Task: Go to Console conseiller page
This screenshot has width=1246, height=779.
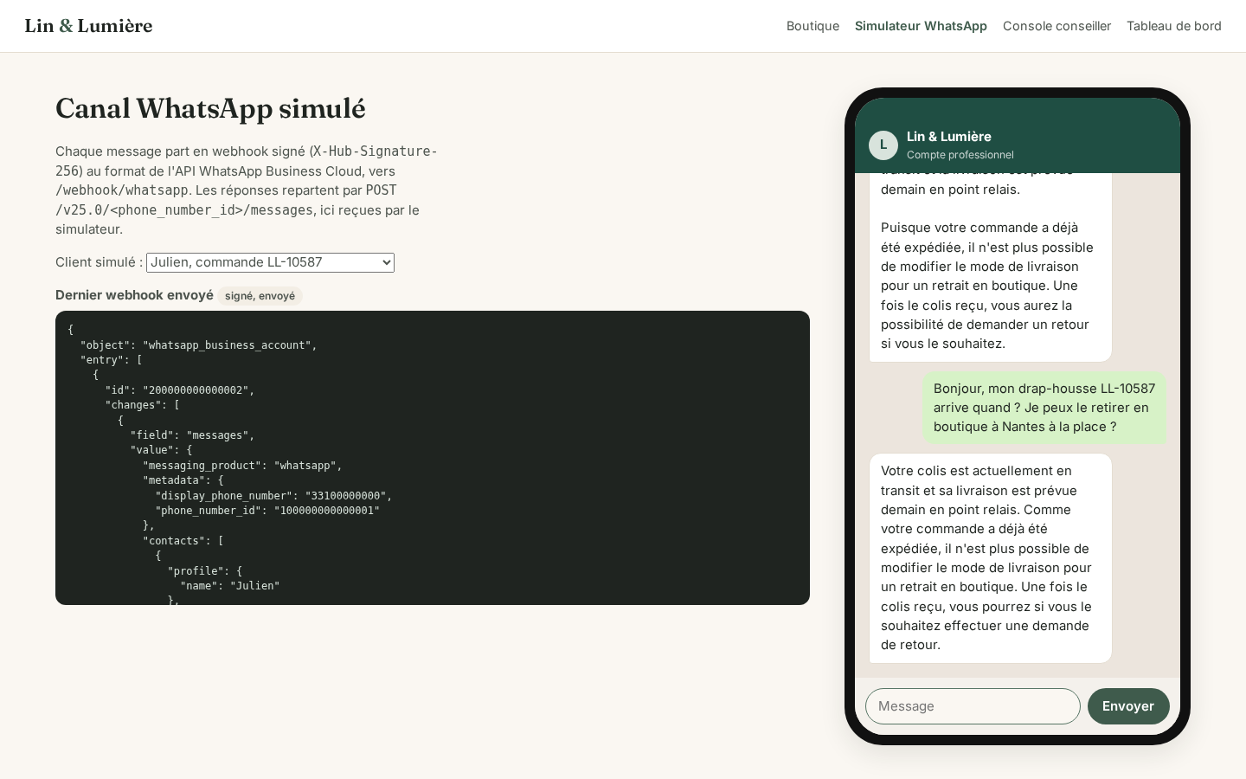Action: click(x=1057, y=26)
